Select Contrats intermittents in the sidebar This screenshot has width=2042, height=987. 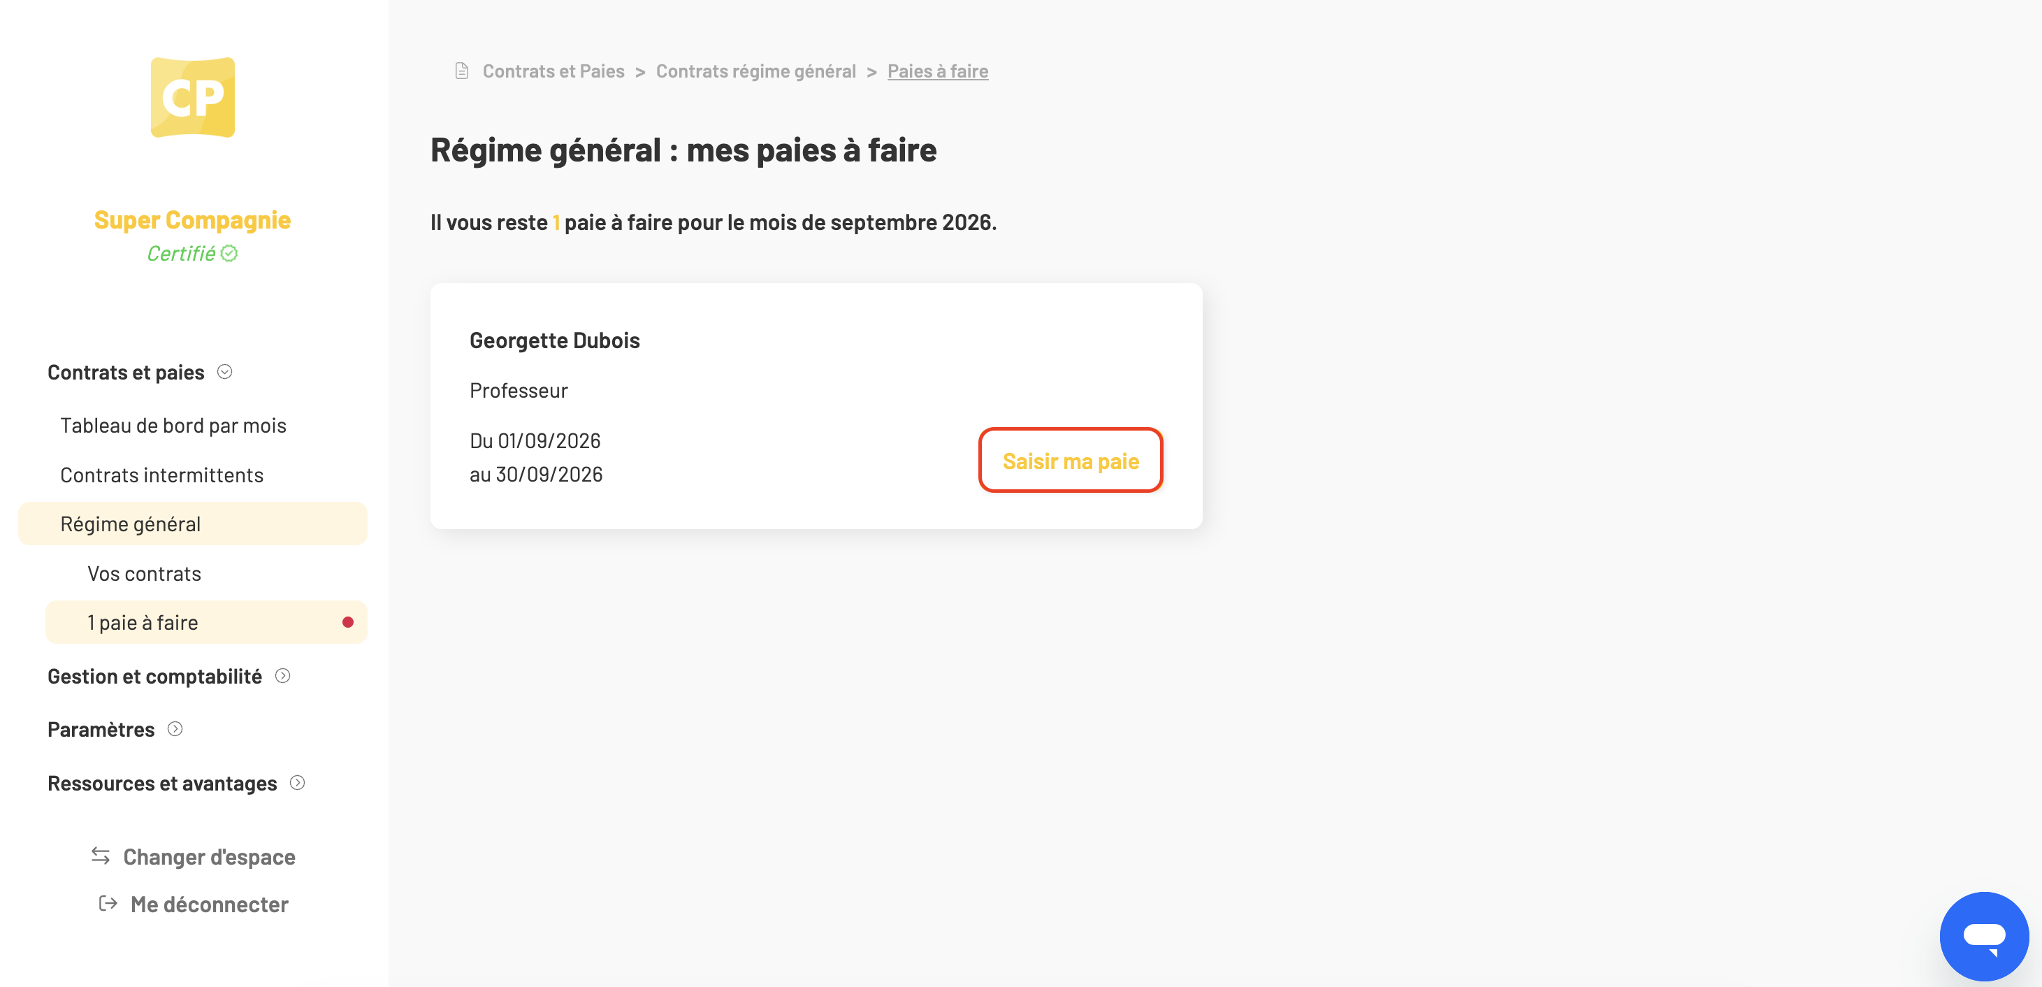(x=161, y=475)
